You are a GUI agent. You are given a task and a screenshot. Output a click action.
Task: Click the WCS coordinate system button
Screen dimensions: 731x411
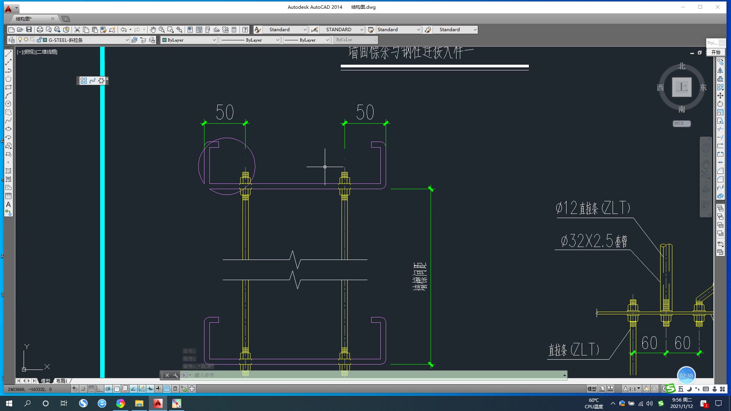681,123
